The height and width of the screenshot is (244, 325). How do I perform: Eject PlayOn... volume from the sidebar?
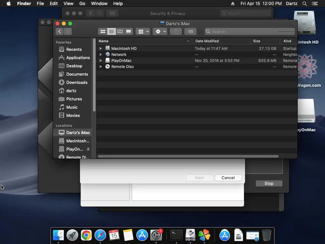pyautogui.click(x=88, y=149)
